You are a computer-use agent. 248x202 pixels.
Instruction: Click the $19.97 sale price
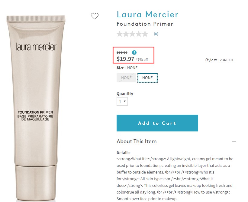point(125,59)
